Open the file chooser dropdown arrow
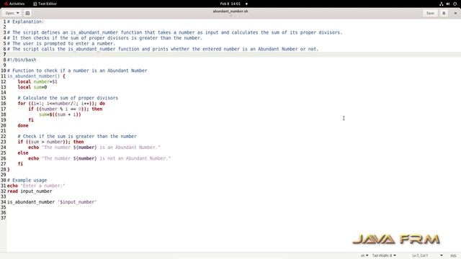The height and width of the screenshot is (259, 461). pyautogui.click(x=17, y=13)
